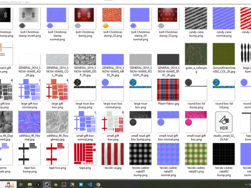251x188 pixels.
Task: Select round box lid bump.png thumbnail
Action: tap(196, 90)
